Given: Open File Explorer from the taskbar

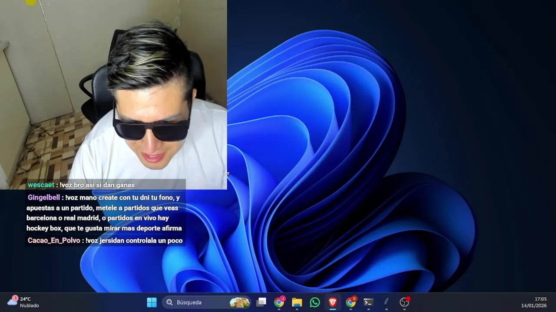Looking at the screenshot, I should click(x=297, y=302).
